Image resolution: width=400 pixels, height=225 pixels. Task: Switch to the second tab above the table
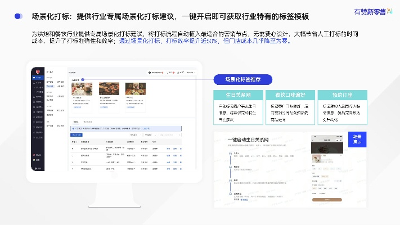click(88, 121)
